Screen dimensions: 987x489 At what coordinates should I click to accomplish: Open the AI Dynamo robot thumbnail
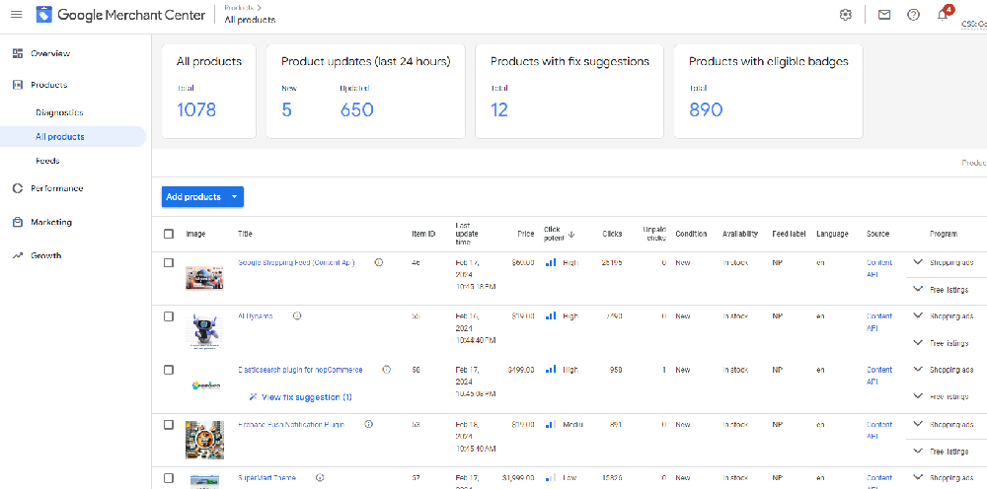coord(204,332)
